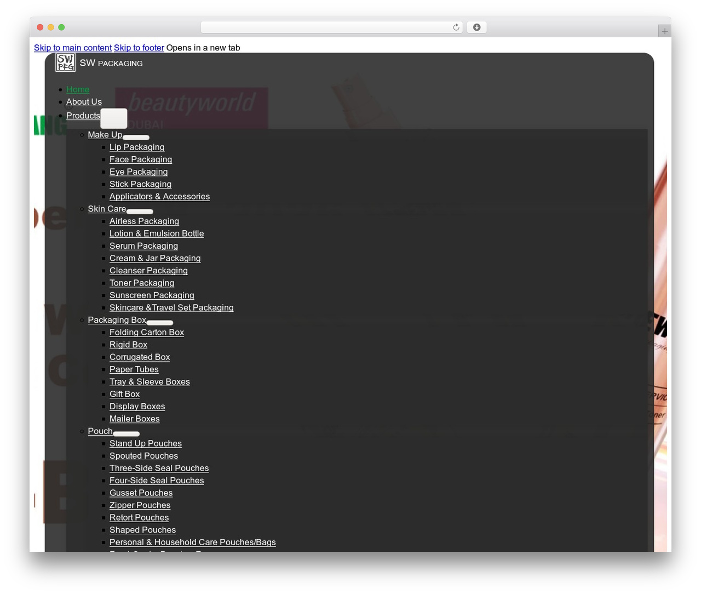Add a new browser tab
701x594 pixels.
pos(664,31)
